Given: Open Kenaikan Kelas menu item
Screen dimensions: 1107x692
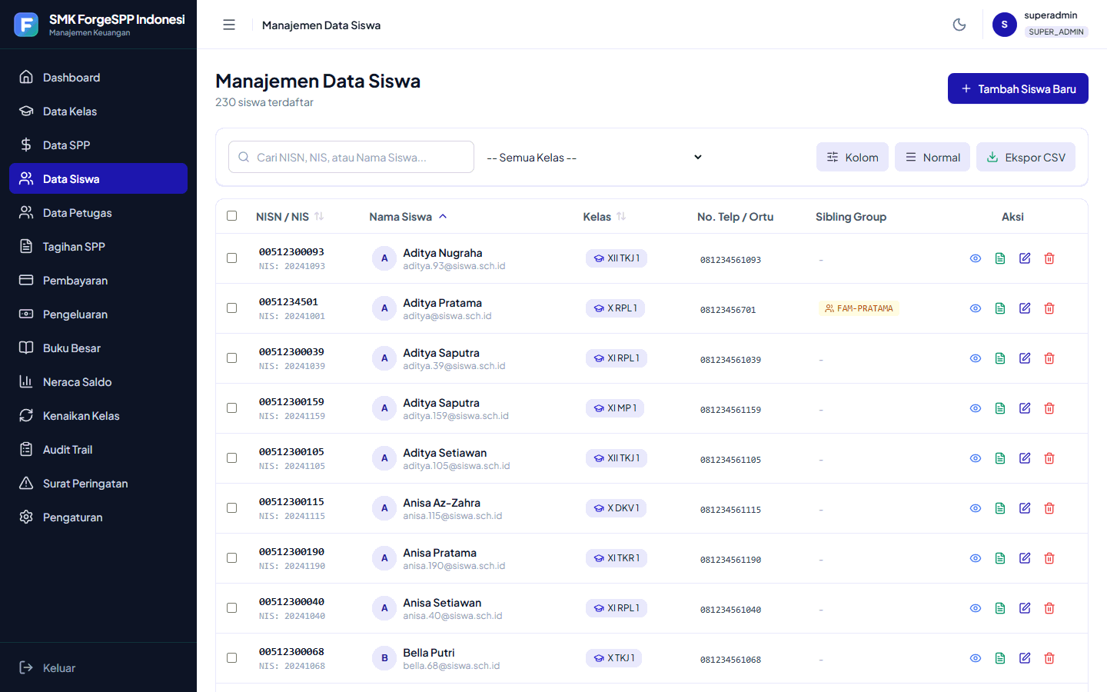Looking at the screenshot, I should coord(98,416).
